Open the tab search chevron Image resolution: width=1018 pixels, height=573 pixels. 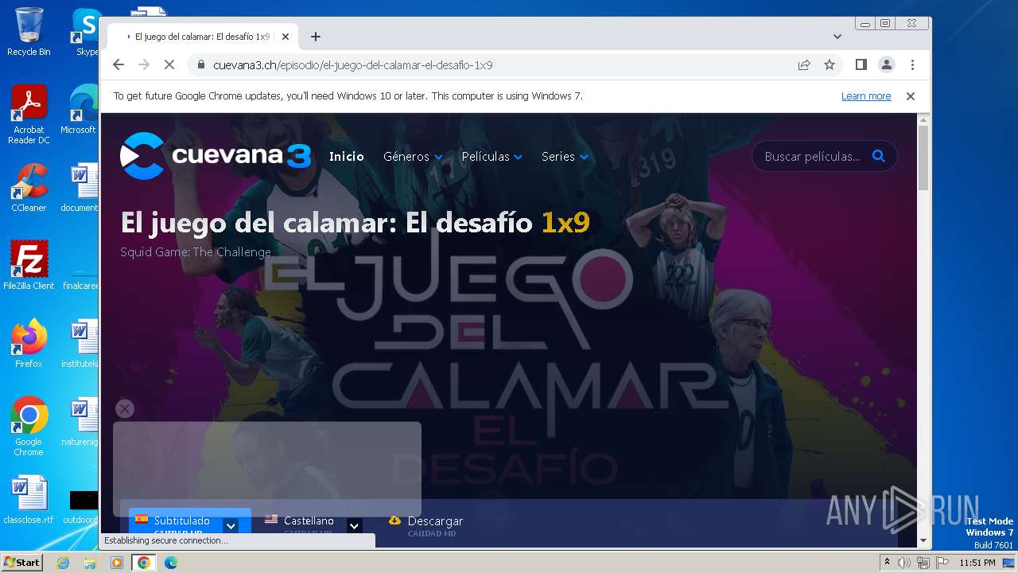click(x=837, y=37)
